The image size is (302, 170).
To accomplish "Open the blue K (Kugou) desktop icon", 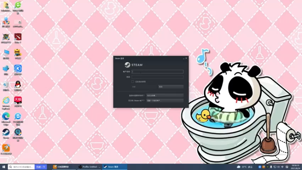I will click(18, 70).
